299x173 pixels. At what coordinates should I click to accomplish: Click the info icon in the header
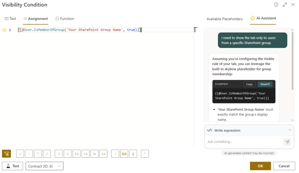[276, 5]
